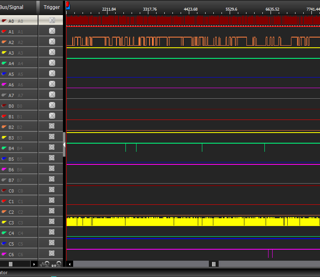Screen dimensions: 320x277
Task: Click the left arrow of the waveform scrollbar
Action: coord(70,264)
